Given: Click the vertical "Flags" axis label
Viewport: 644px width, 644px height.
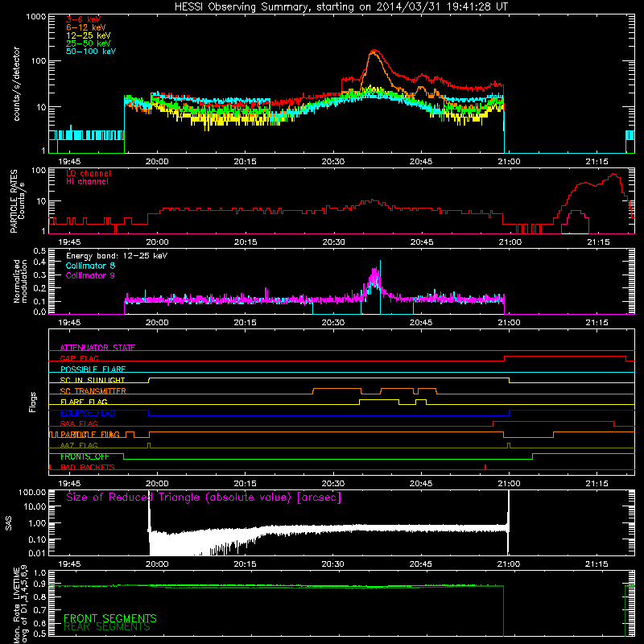Looking at the screenshot, I should tap(33, 402).
